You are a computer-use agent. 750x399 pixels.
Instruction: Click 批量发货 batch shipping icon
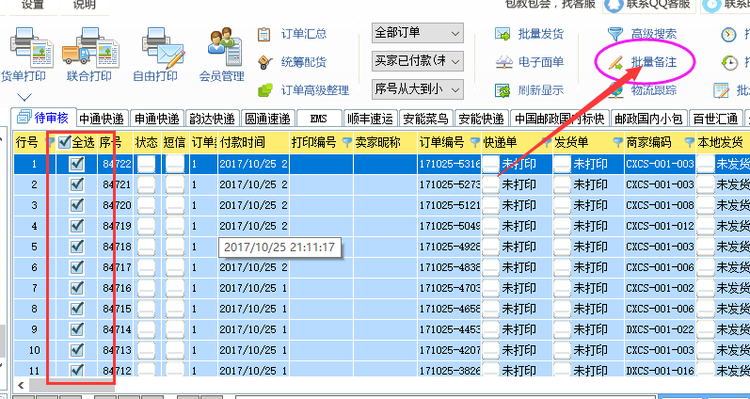(x=503, y=34)
